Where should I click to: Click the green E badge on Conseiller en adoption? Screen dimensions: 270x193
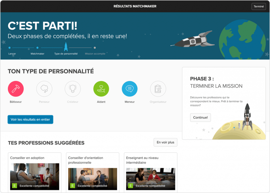(15, 186)
